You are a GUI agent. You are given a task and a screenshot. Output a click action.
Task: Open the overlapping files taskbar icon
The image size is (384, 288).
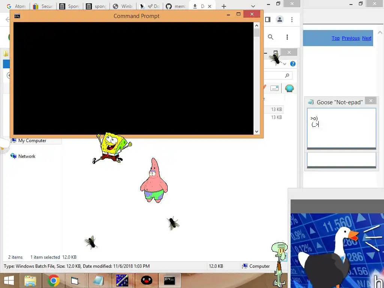75,280
